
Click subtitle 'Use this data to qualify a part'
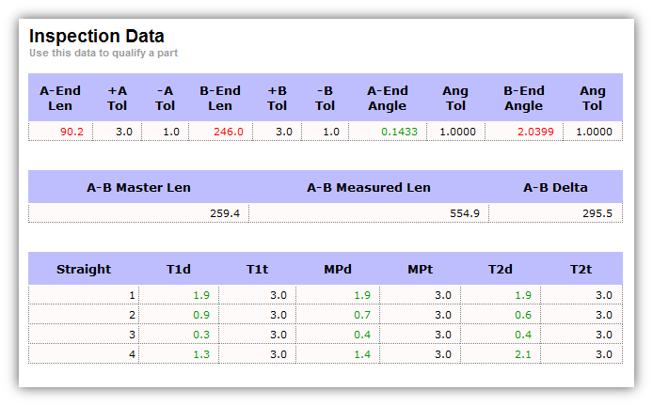pos(104,54)
